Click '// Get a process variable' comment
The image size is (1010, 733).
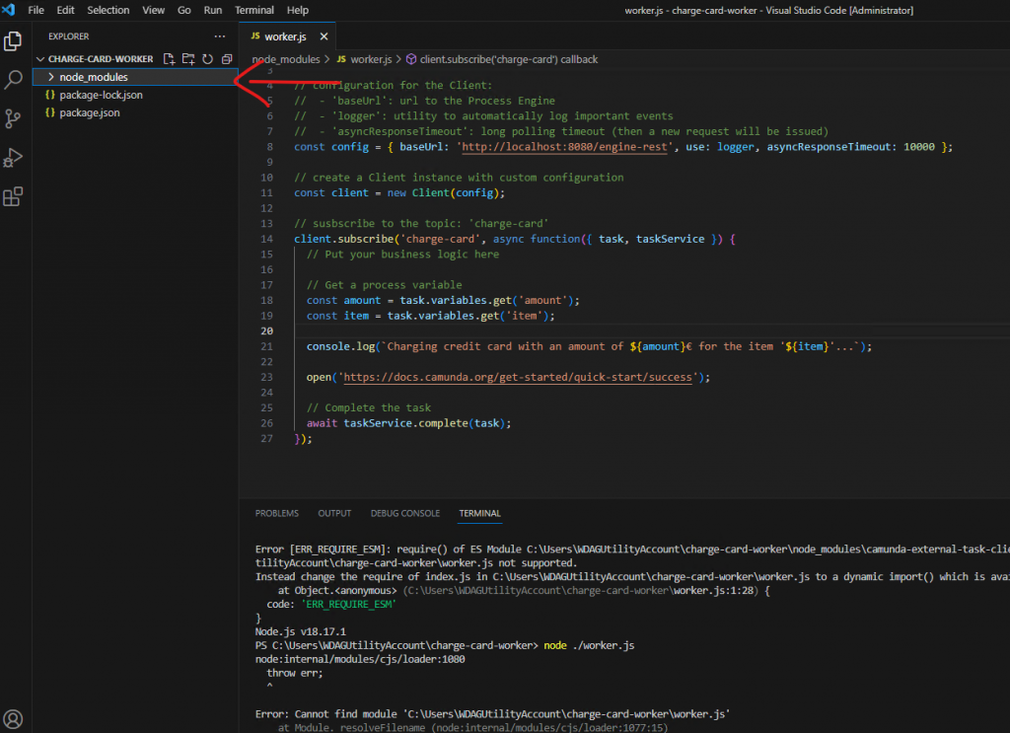point(384,285)
